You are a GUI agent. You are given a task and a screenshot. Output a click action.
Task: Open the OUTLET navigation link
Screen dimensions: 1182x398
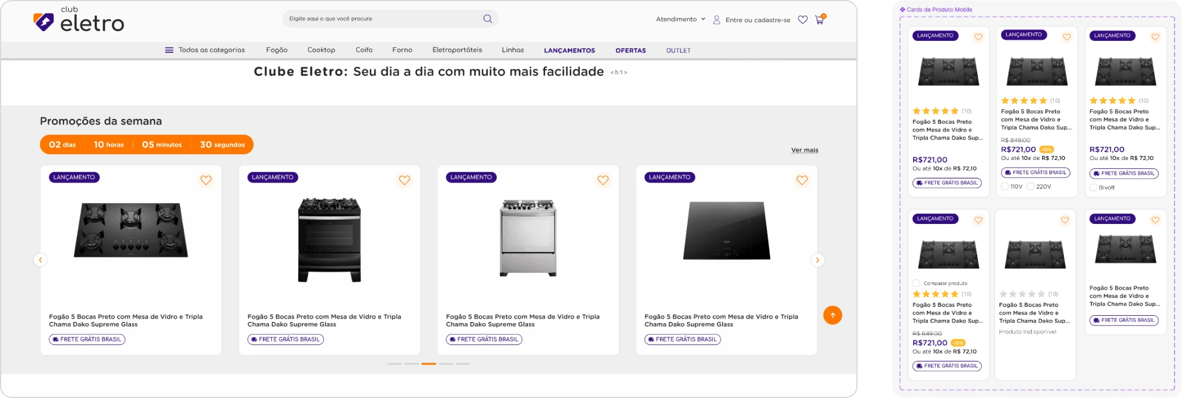point(678,50)
